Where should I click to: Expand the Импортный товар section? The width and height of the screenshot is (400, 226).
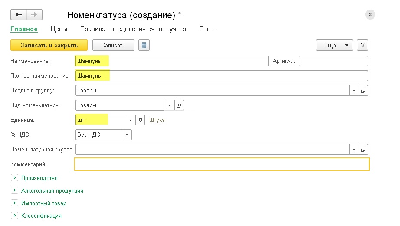15,203
